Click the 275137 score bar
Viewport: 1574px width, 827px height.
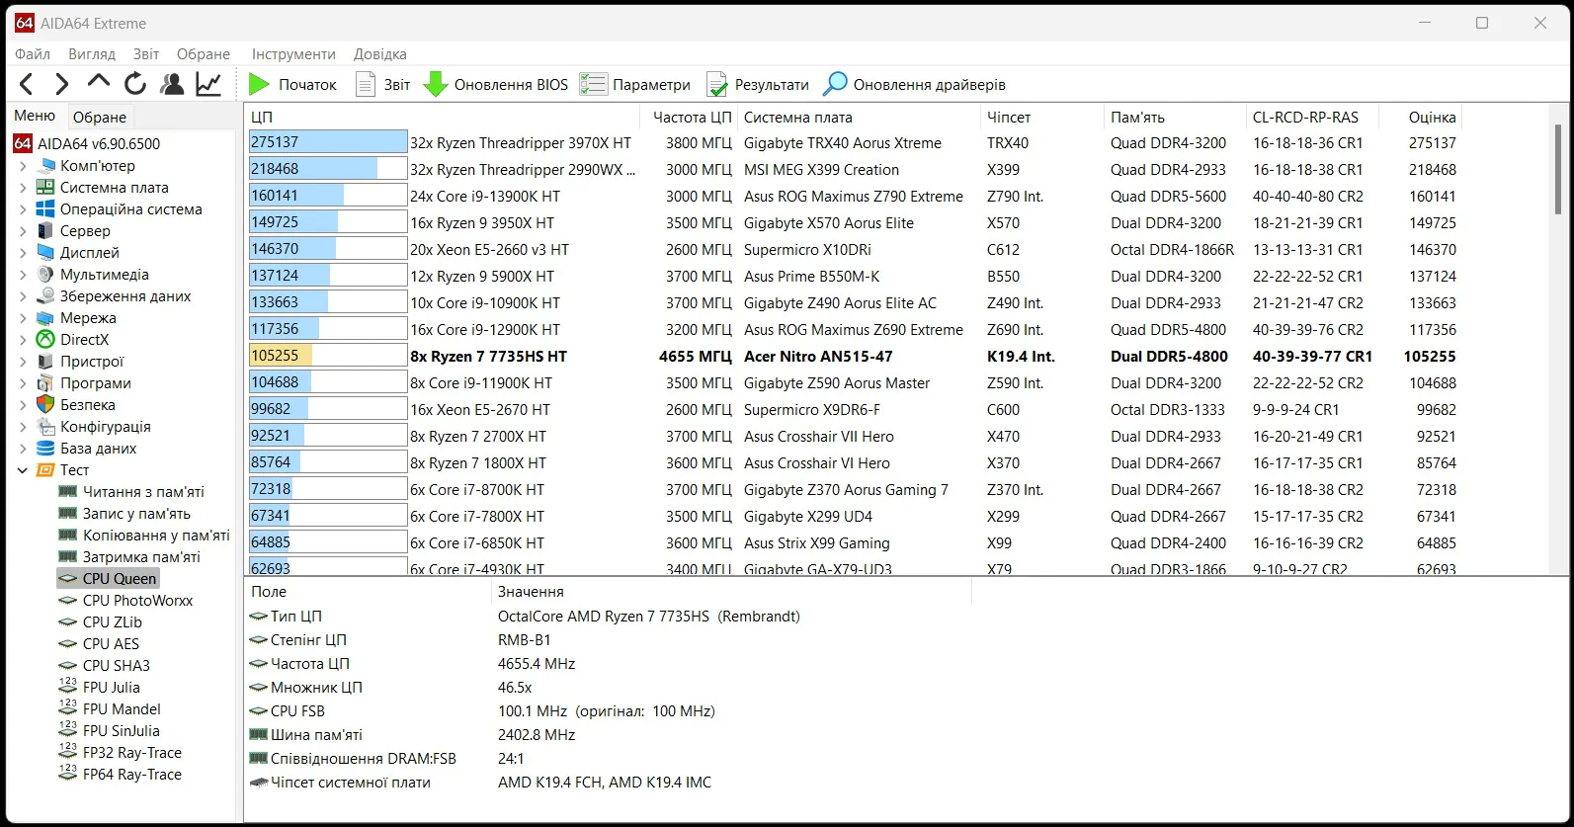(x=328, y=142)
